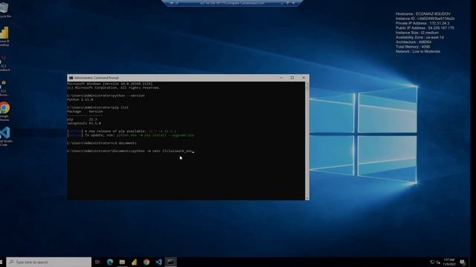Click the Instance ID line on the desktop
Viewport: 476px width, 267px height.
coord(425,19)
